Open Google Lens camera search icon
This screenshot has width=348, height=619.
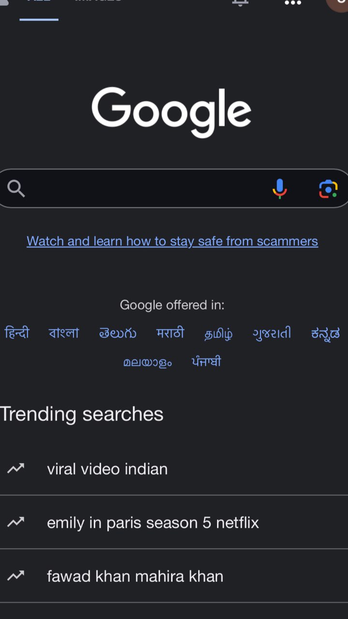pos(328,189)
